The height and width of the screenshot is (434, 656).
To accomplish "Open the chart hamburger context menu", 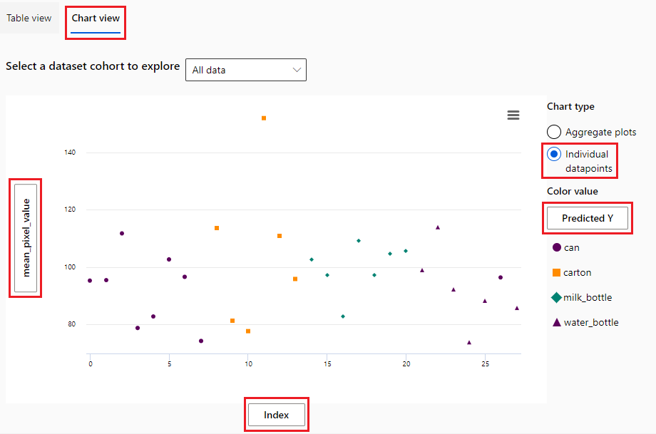I will tap(513, 115).
